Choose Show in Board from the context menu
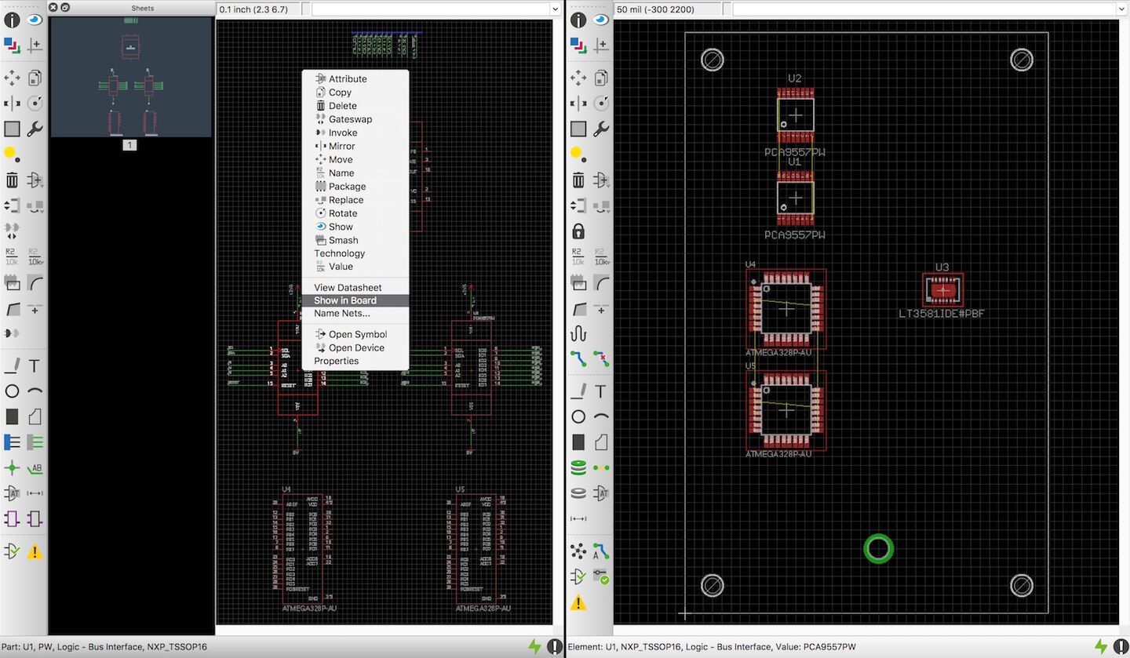1130x658 pixels. [x=355, y=300]
